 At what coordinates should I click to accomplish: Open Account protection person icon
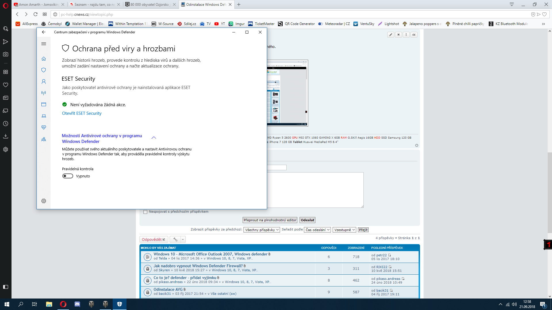(44, 82)
